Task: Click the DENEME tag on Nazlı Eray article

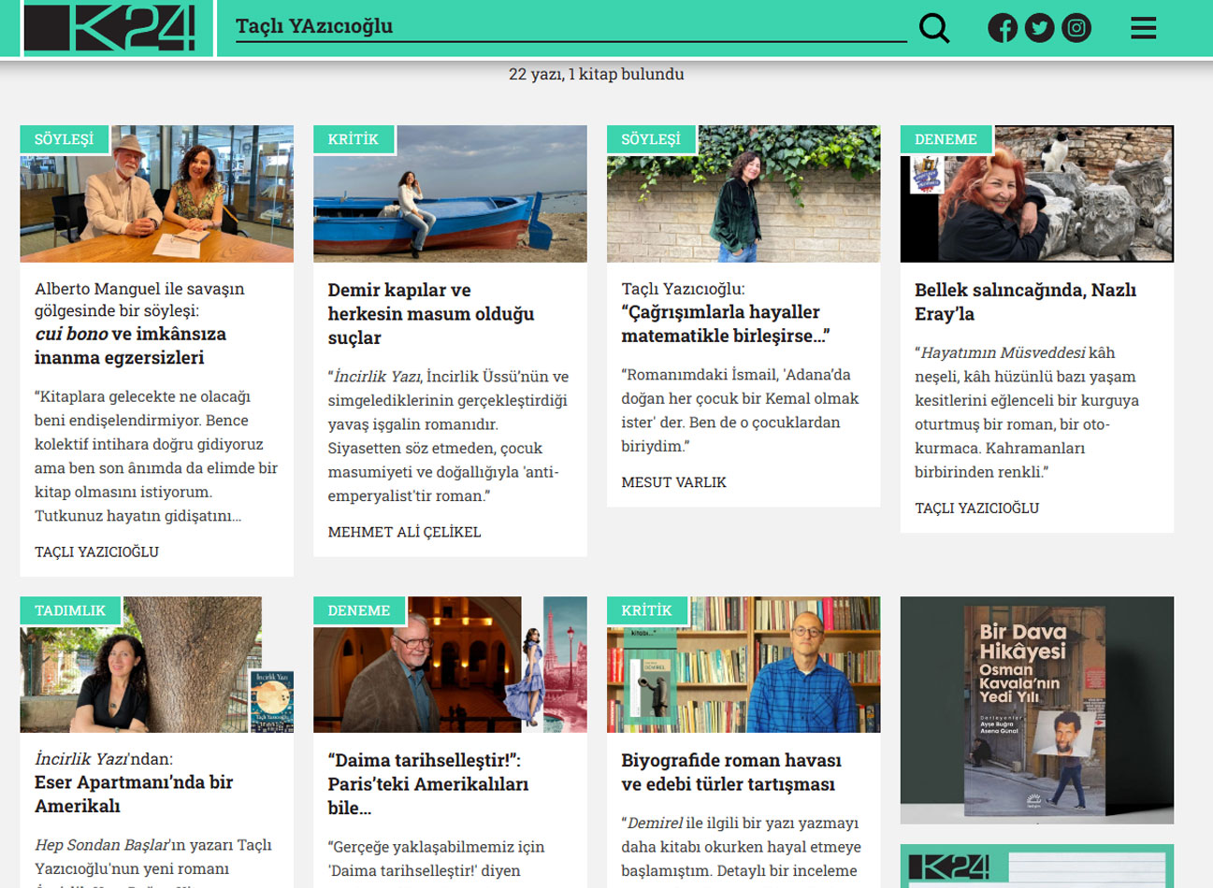Action: (x=946, y=139)
